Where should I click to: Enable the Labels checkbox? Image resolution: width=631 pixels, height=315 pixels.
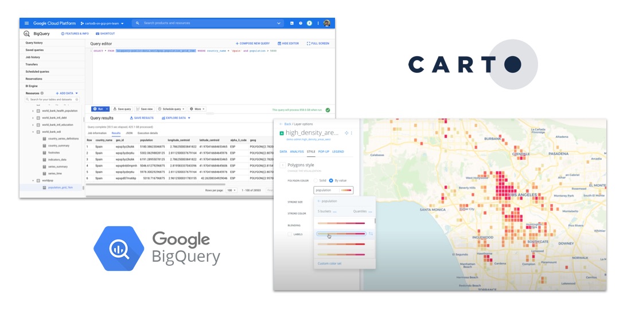290,234
